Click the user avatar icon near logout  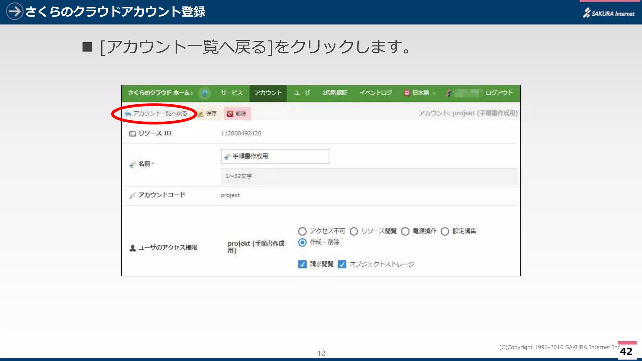click(x=449, y=93)
